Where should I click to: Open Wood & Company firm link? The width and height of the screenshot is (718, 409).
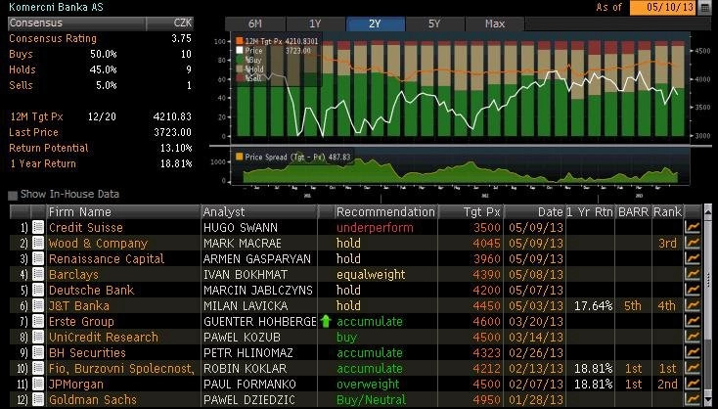pyautogui.click(x=99, y=243)
